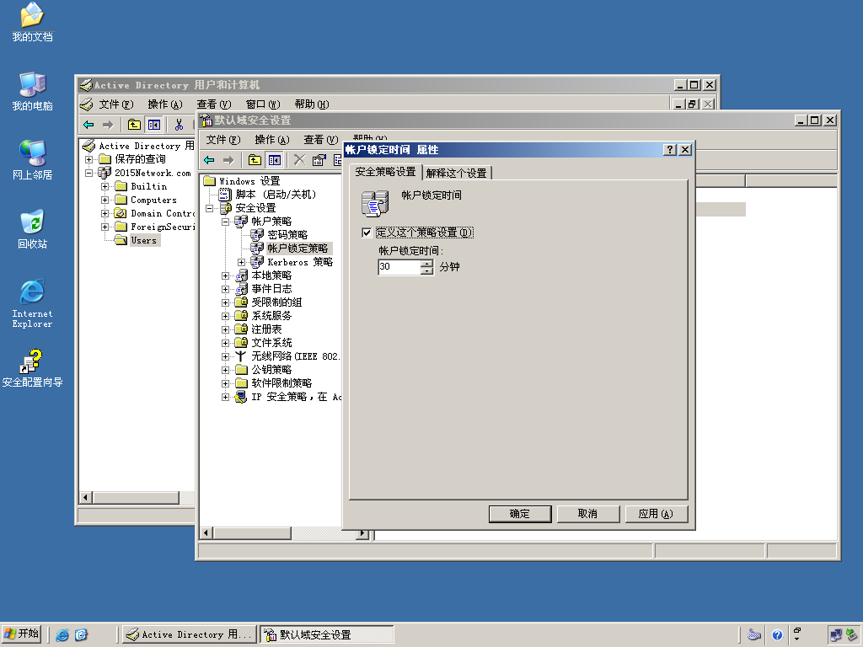Click back arrow in Default Domain Security toolbar
863x647 pixels.
click(x=209, y=160)
